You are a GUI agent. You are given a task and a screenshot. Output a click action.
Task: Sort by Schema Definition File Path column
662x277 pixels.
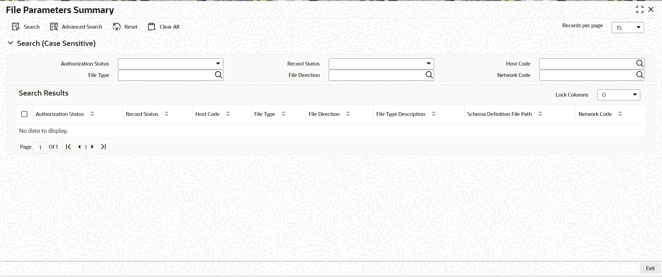point(540,114)
